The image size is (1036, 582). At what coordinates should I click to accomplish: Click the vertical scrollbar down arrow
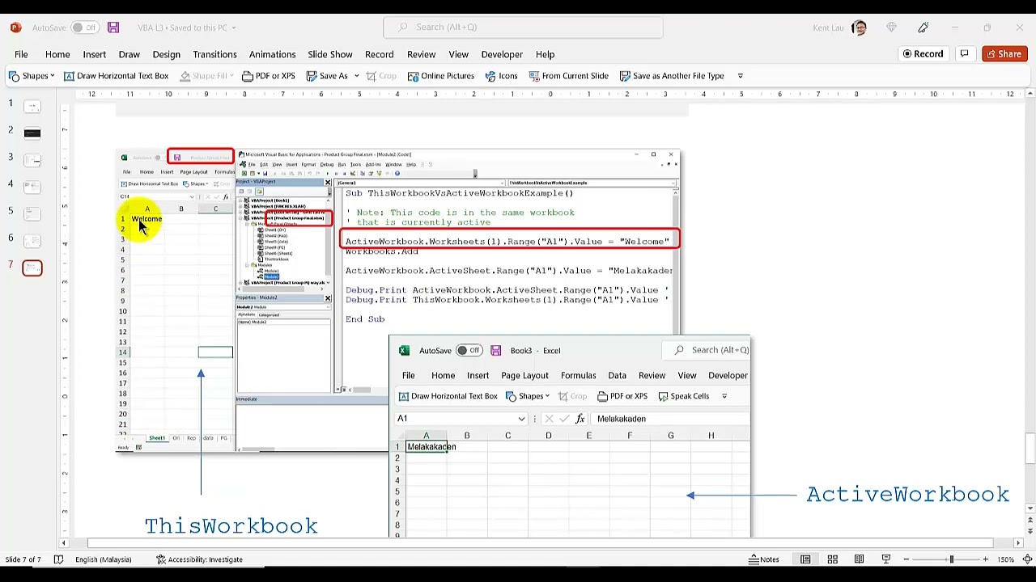point(1030,508)
